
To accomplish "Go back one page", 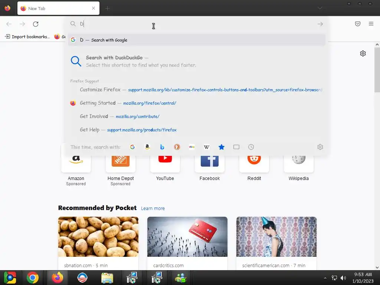I will click(x=9, y=24).
